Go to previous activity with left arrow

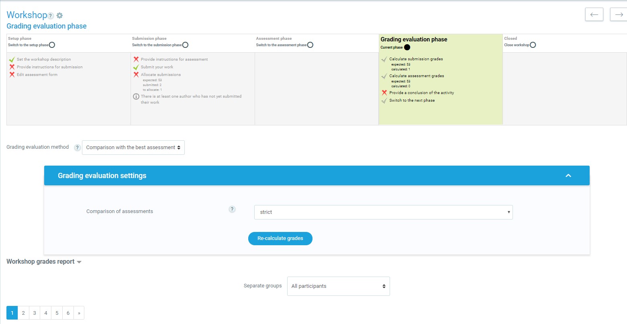click(594, 14)
